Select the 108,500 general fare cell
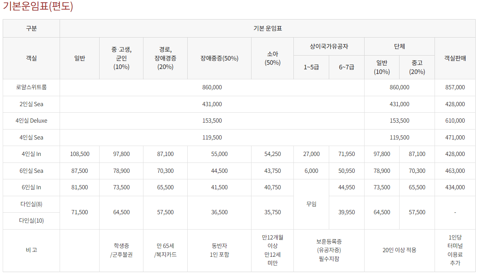The width and height of the screenshot is (478, 274). [80, 154]
